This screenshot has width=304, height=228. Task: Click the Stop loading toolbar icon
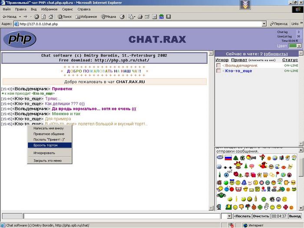point(36,17)
